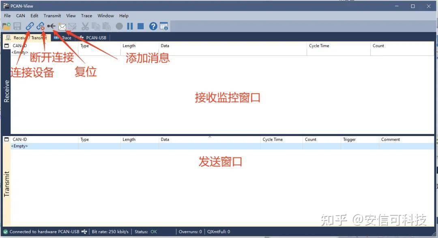Viewport: 438px width, 238px height.
Task: Sort Receive list by the Cycle Time header
Action: pos(339,45)
